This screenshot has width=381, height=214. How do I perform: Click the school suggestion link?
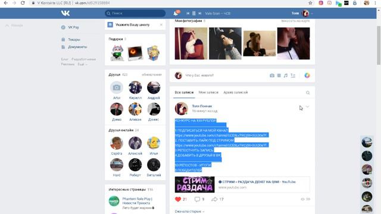pos(132,25)
